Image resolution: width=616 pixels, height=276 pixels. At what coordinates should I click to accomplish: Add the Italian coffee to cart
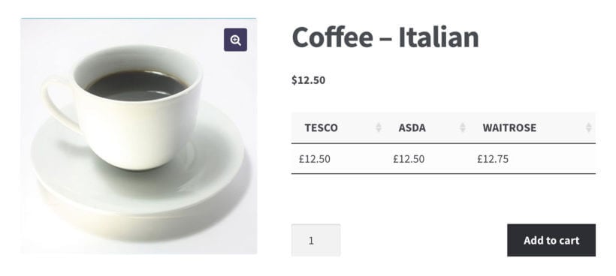point(551,240)
